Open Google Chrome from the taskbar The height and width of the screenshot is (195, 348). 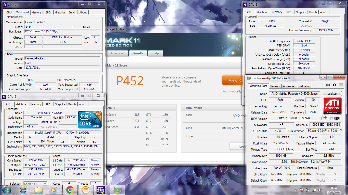pyautogui.click(x=70, y=190)
